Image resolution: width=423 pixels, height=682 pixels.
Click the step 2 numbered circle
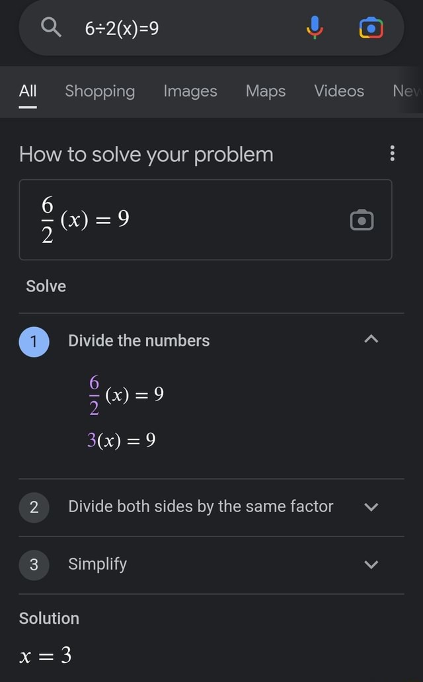[x=34, y=508]
